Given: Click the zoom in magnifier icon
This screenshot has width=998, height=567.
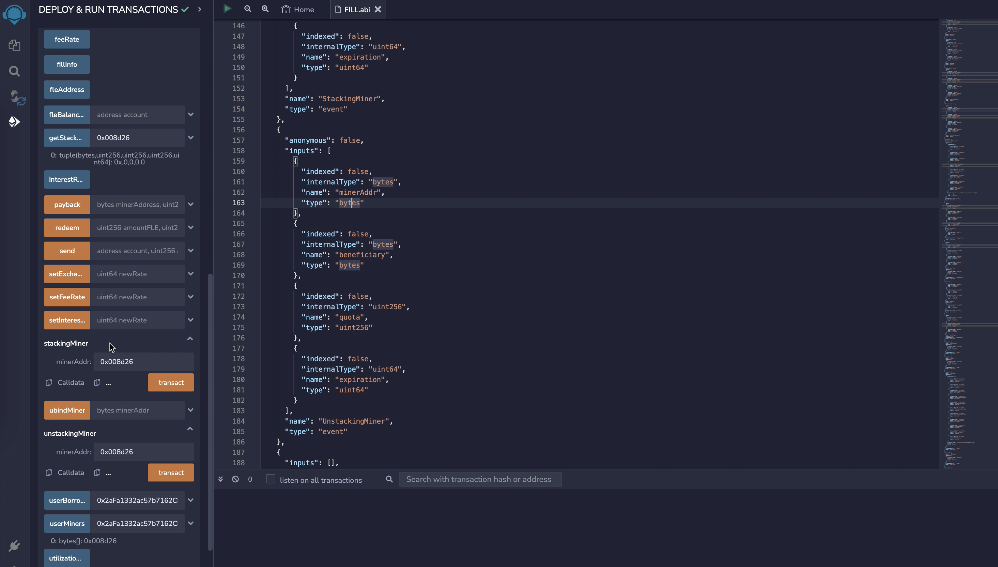Looking at the screenshot, I should click(265, 9).
